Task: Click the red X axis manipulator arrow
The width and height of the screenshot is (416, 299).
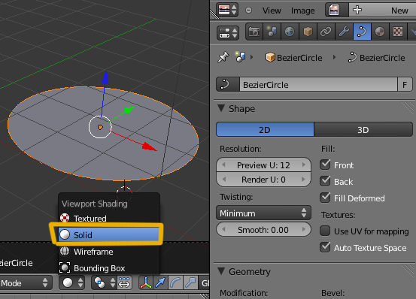Action: tap(150, 146)
